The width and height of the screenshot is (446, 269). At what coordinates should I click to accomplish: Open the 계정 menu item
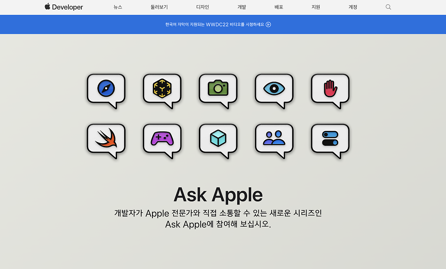click(x=353, y=7)
